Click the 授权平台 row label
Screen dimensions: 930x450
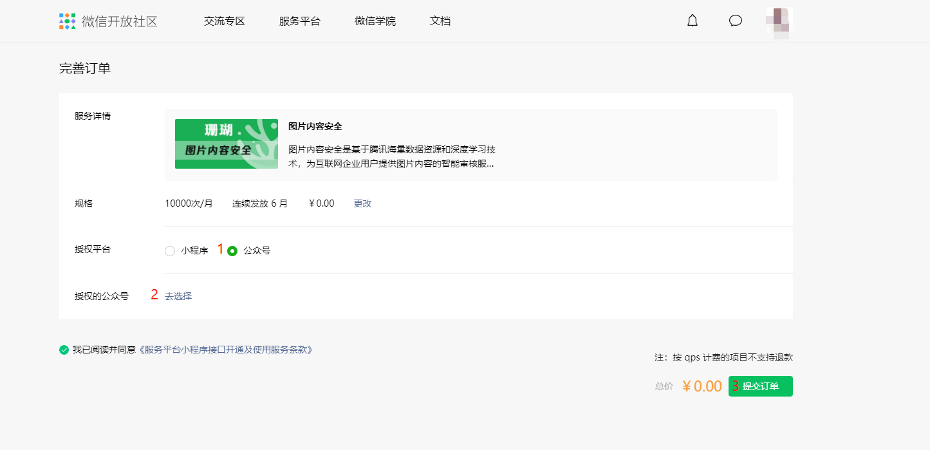point(93,249)
